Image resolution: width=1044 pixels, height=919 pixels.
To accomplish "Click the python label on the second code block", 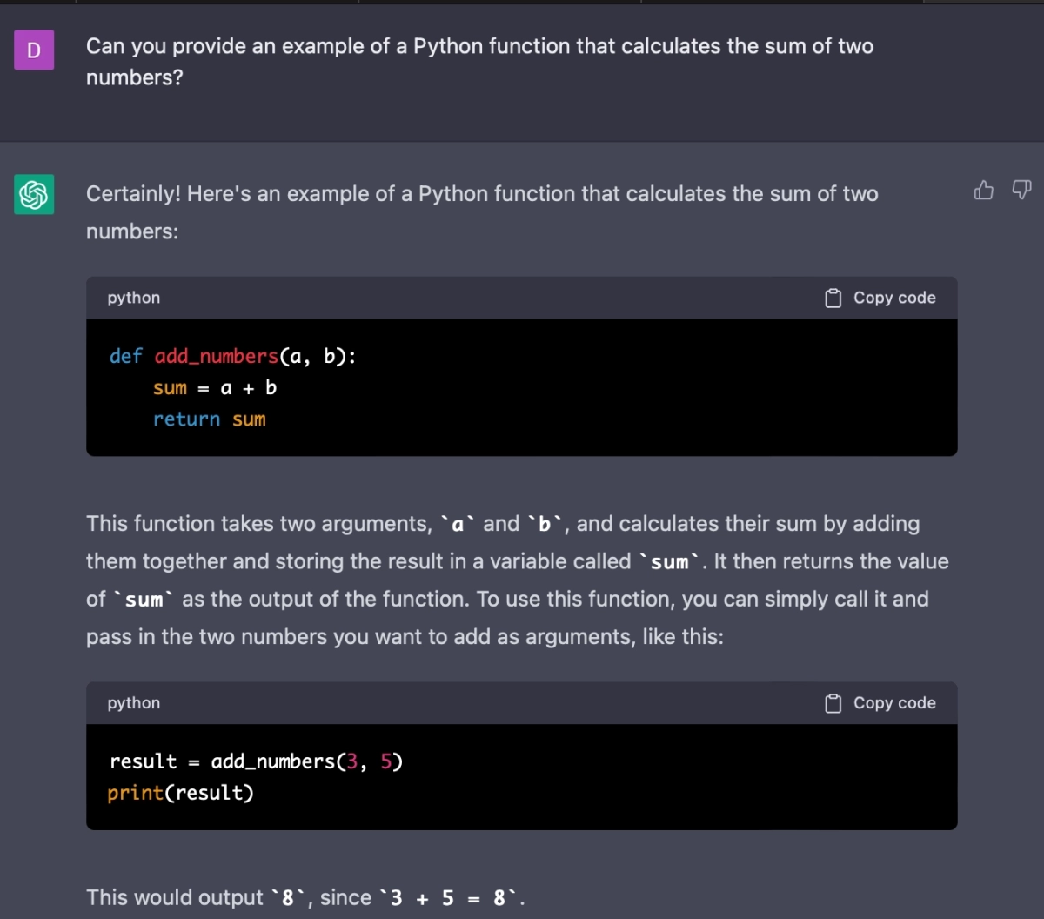I will pyautogui.click(x=133, y=702).
